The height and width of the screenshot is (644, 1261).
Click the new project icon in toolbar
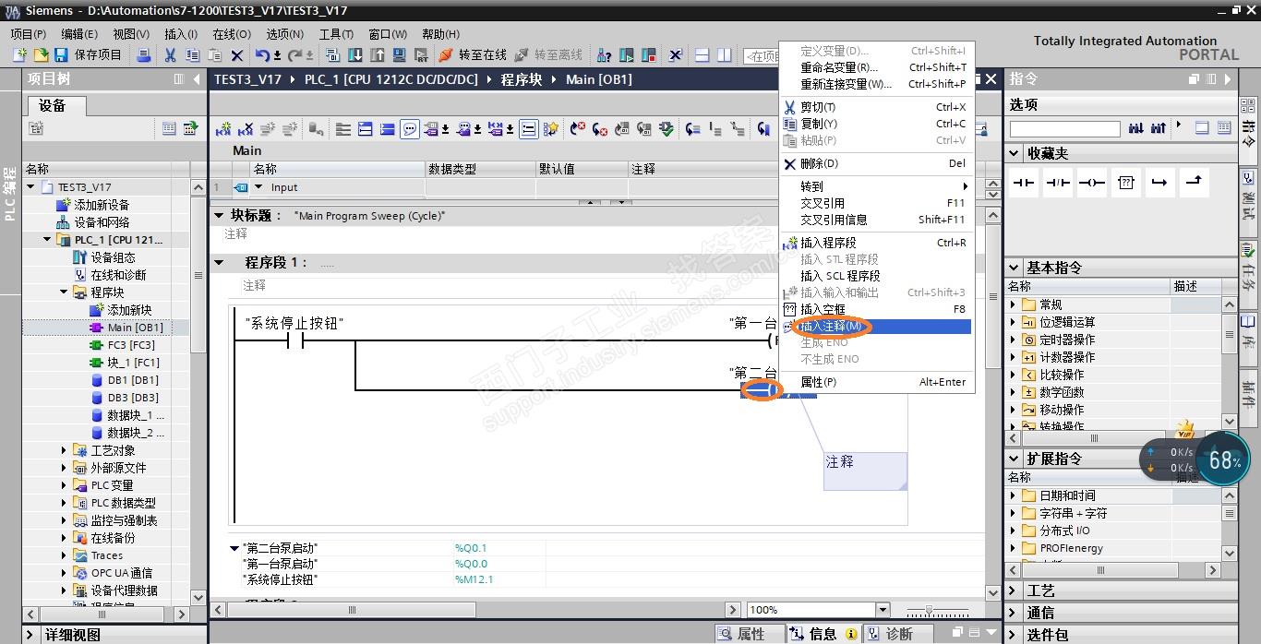tap(19, 55)
